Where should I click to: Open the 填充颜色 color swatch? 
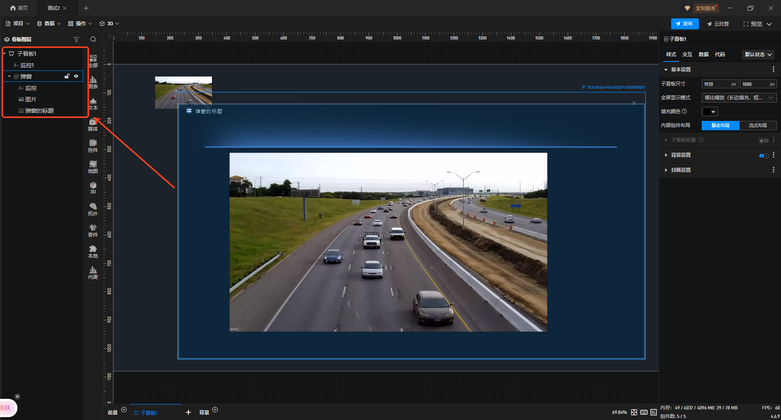coord(709,112)
